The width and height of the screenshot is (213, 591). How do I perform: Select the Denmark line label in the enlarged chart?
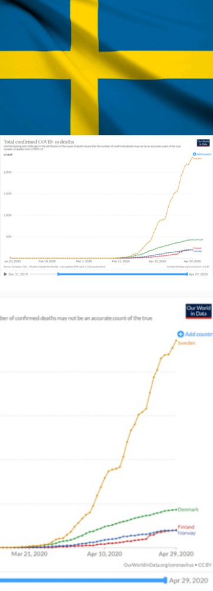pyautogui.click(x=188, y=509)
